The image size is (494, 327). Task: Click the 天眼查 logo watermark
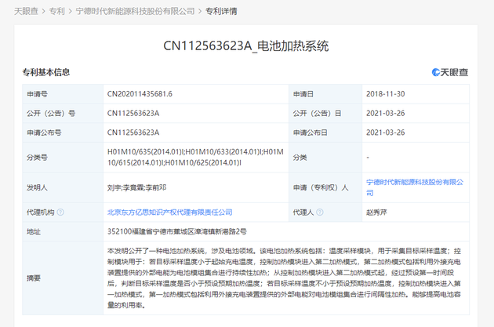(450, 72)
